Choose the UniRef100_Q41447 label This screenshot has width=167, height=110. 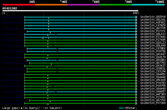click(x=153, y=54)
